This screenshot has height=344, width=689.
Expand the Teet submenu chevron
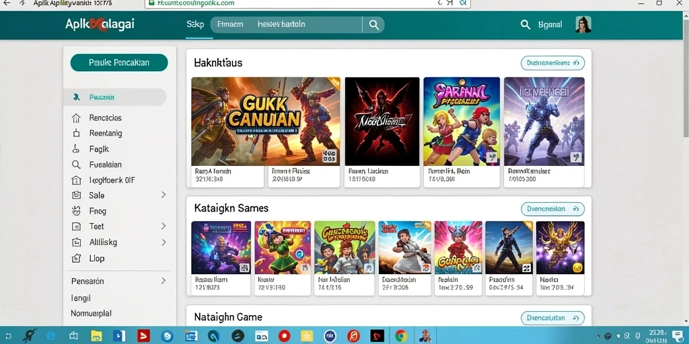pos(164,226)
